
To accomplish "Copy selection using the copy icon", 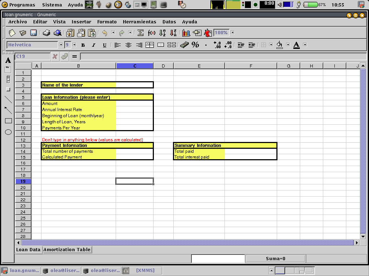I will click(x=81, y=33).
